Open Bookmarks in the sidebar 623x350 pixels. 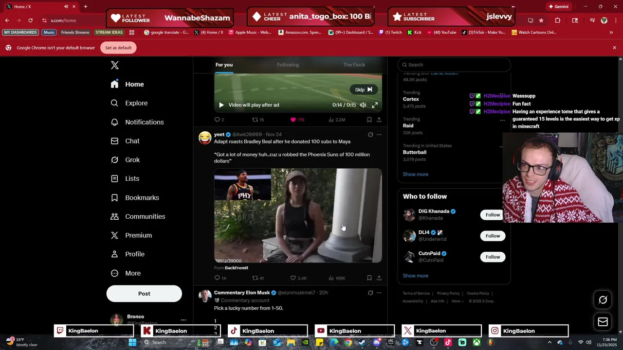135,197
